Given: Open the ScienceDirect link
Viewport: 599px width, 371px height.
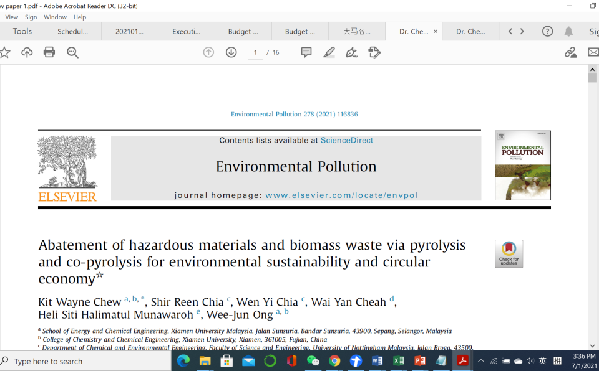Looking at the screenshot, I should pyautogui.click(x=346, y=141).
